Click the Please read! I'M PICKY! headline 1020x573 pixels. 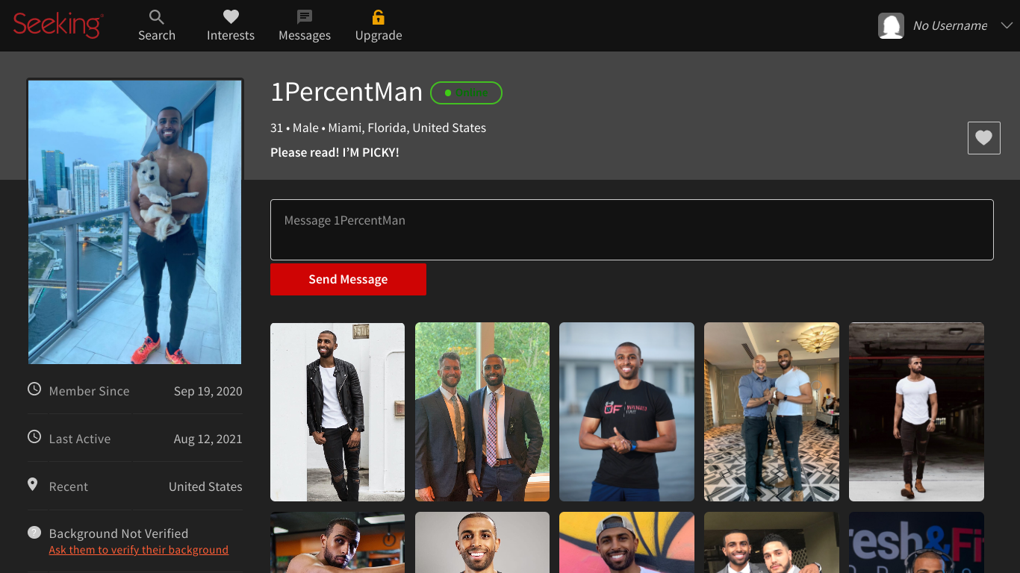(335, 152)
